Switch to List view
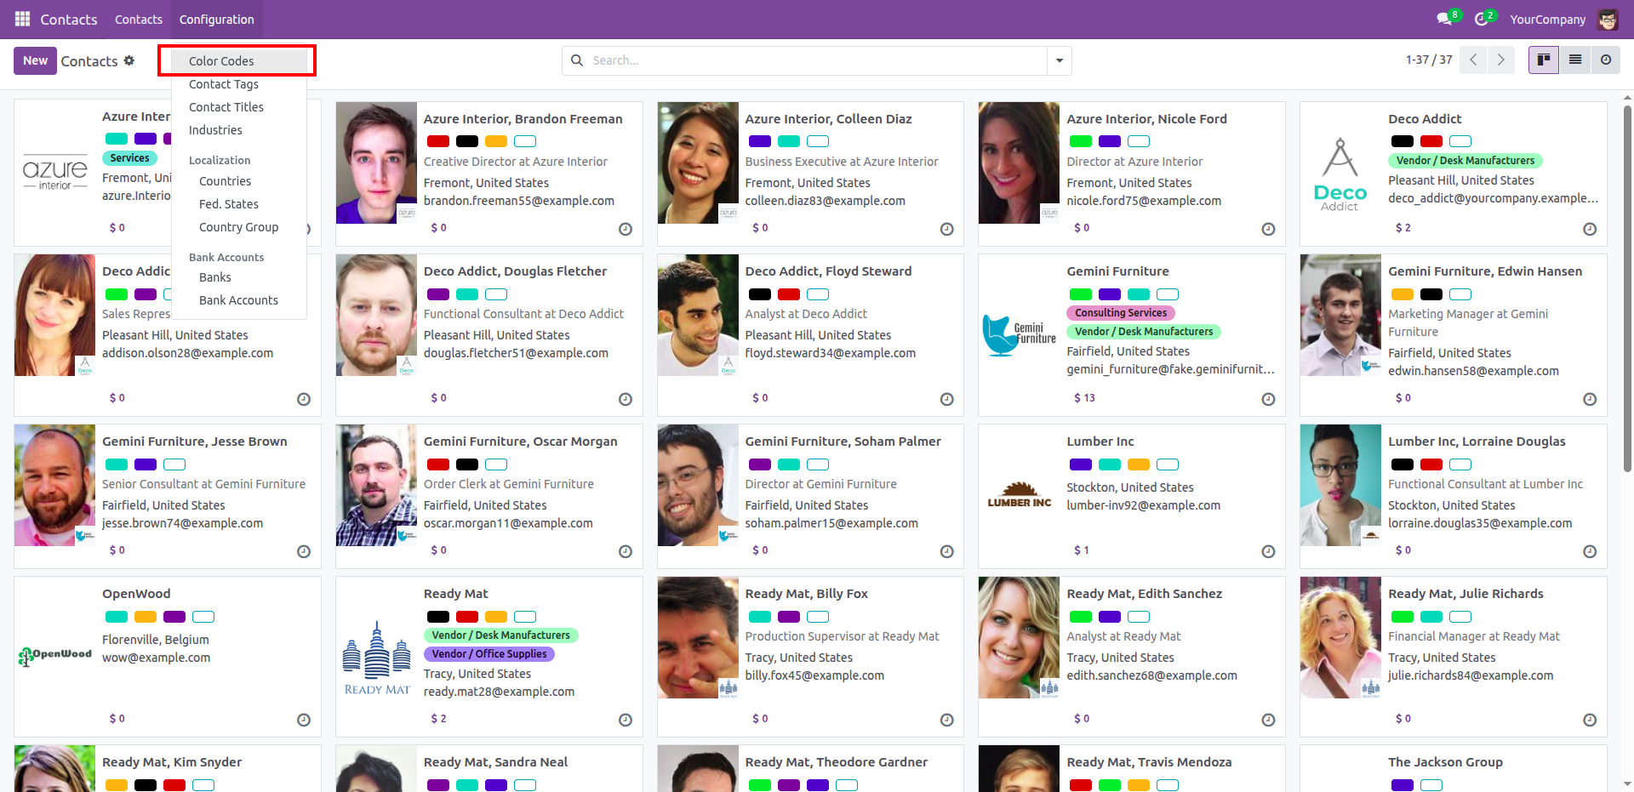This screenshot has height=792, width=1634. coord(1575,60)
